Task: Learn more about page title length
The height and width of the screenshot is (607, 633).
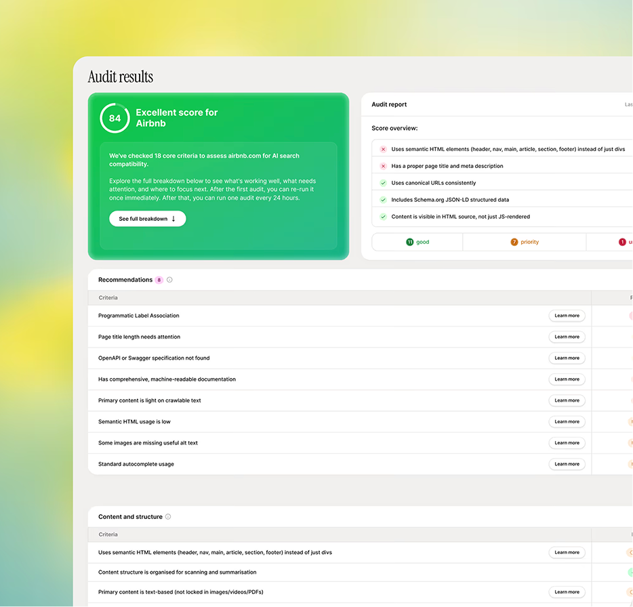Action: click(567, 337)
